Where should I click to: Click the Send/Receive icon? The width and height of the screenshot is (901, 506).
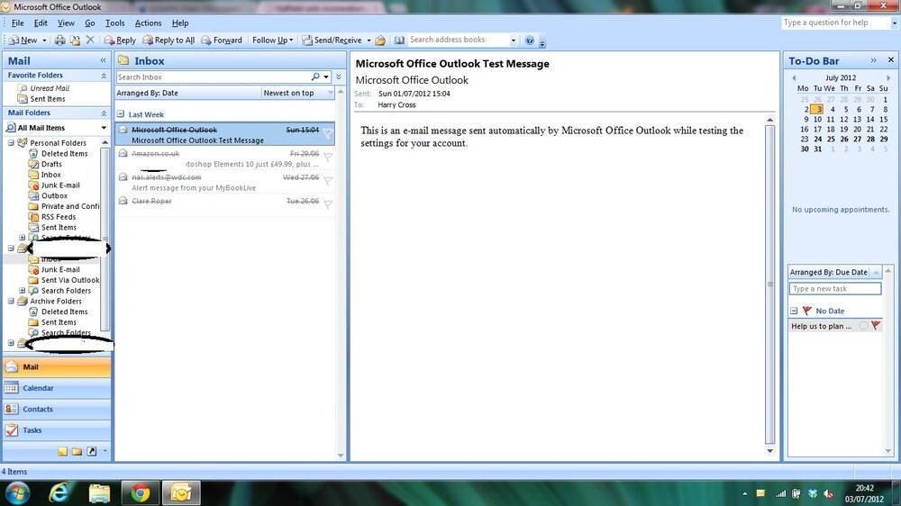pyautogui.click(x=307, y=41)
